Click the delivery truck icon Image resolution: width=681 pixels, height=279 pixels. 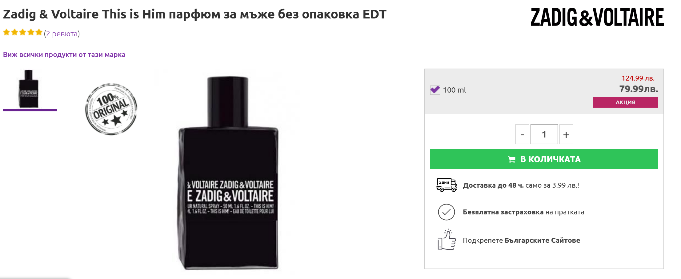pos(446,185)
